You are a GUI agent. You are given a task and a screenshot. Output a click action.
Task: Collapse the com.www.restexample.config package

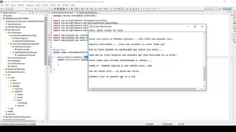click(x=9, y=36)
